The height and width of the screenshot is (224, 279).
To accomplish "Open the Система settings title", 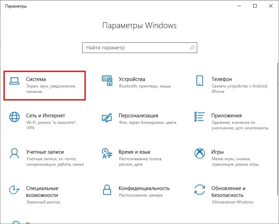I will coord(36,79).
